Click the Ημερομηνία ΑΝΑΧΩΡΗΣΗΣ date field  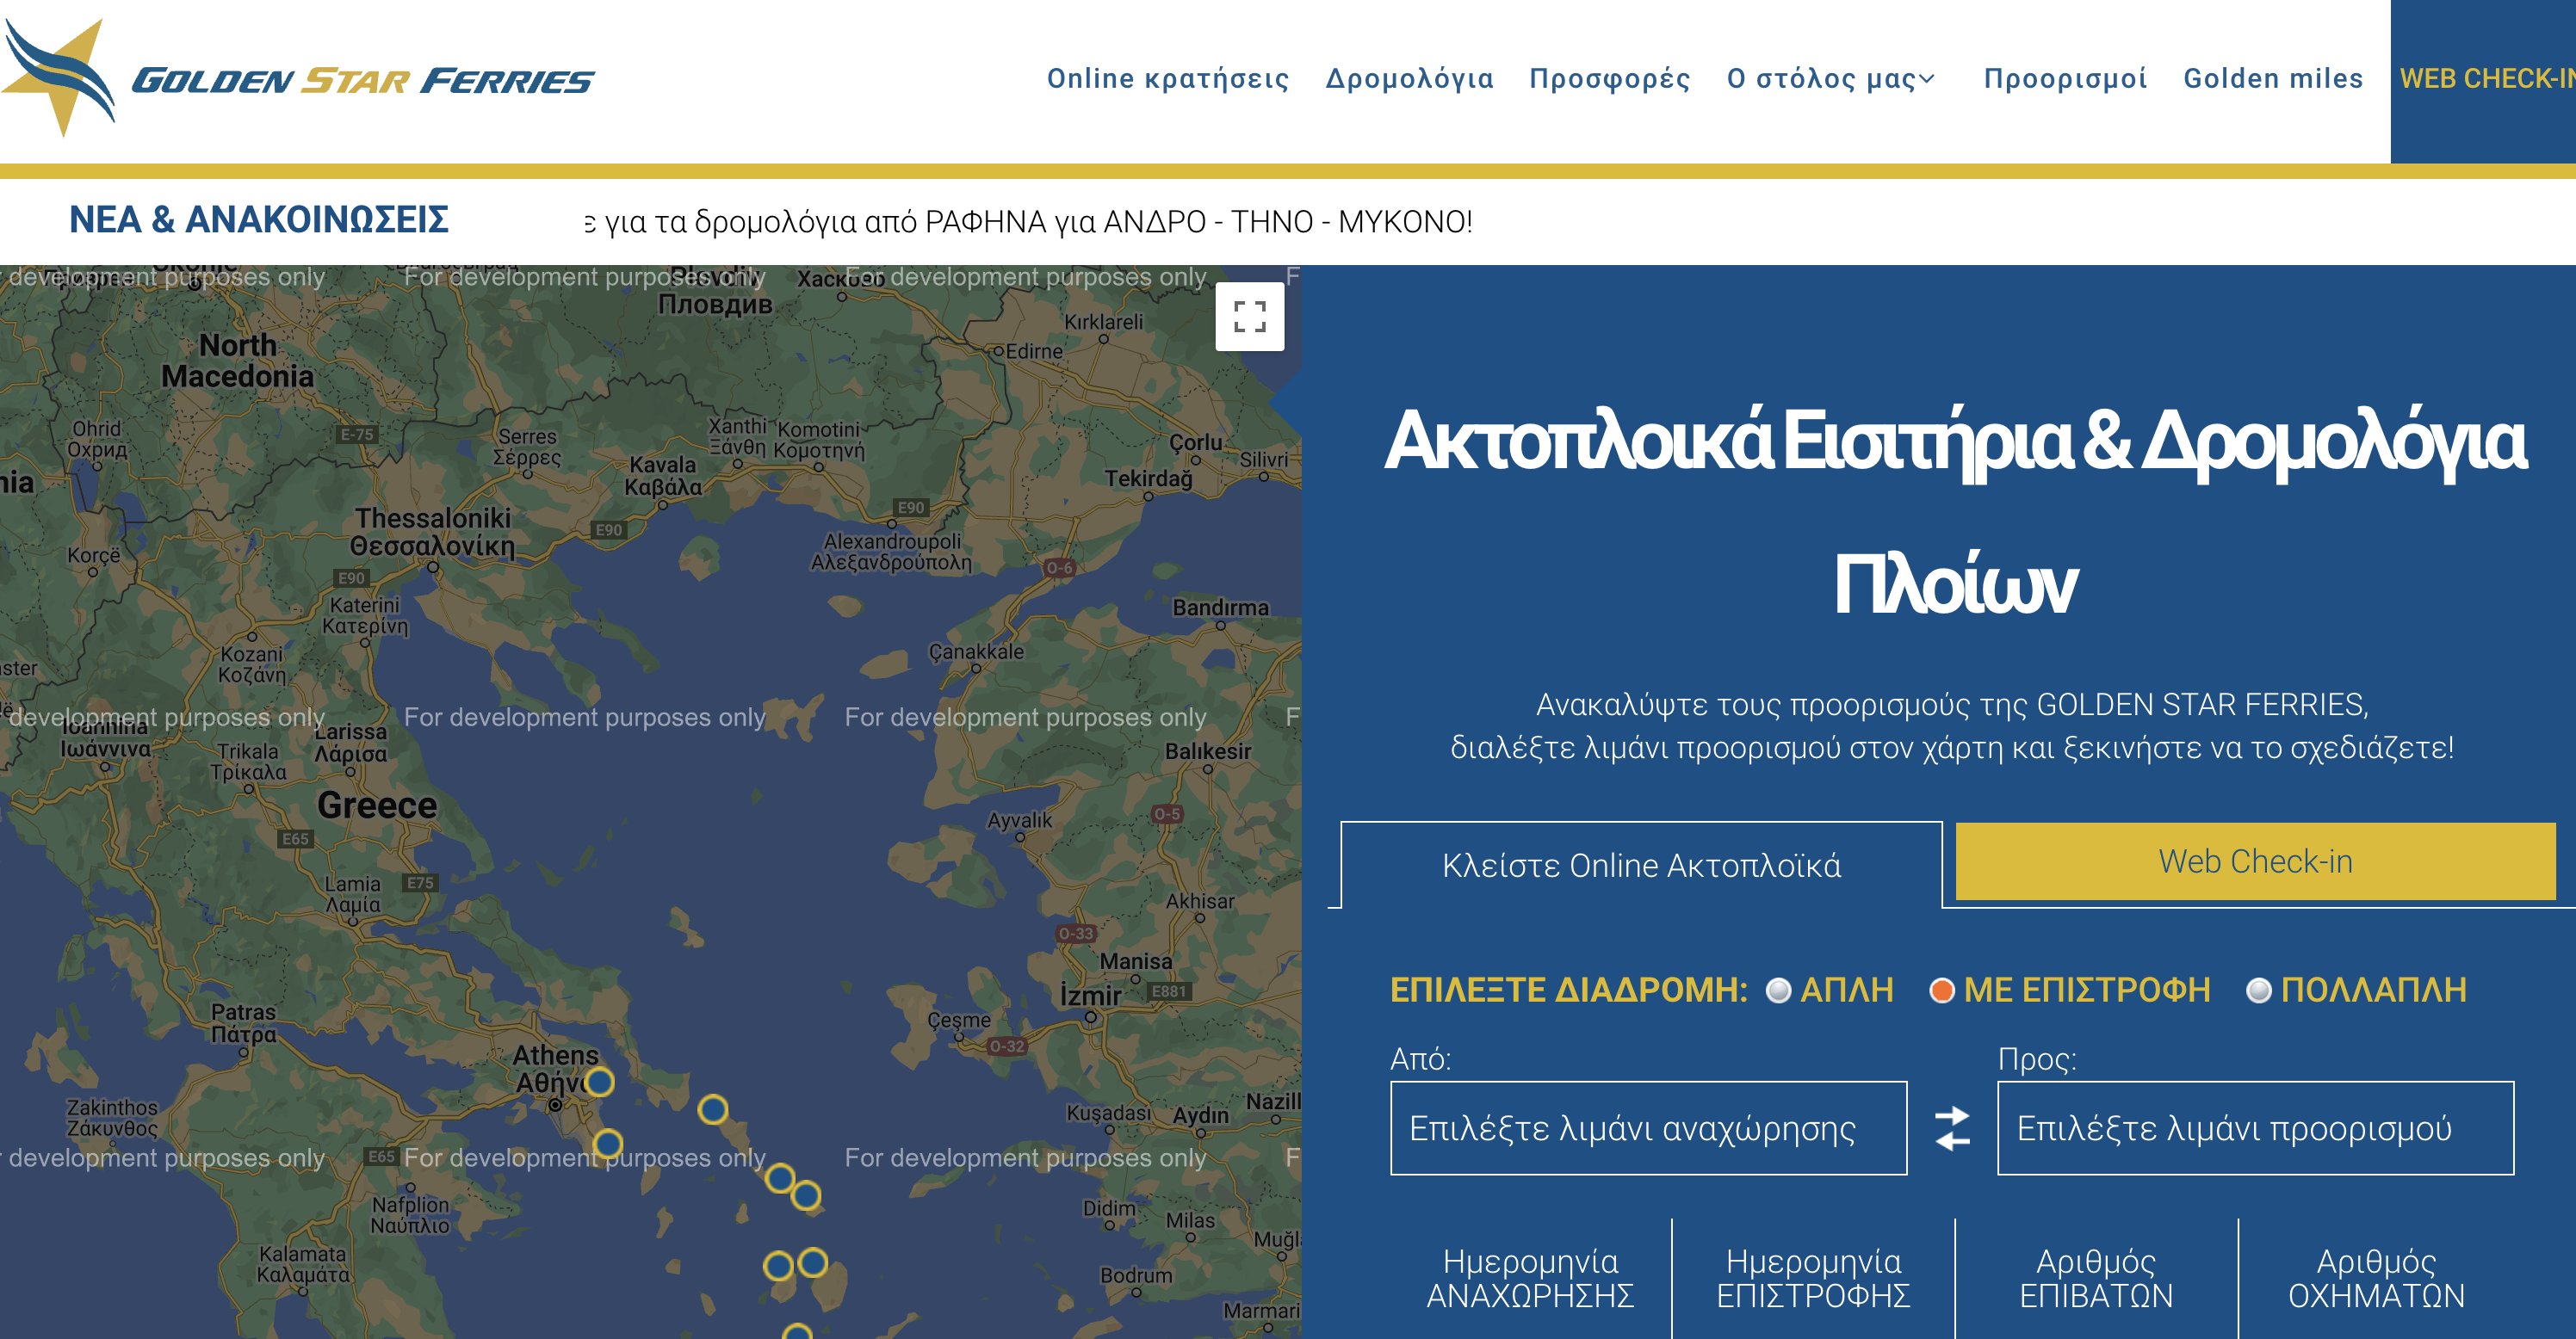tap(1530, 1278)
